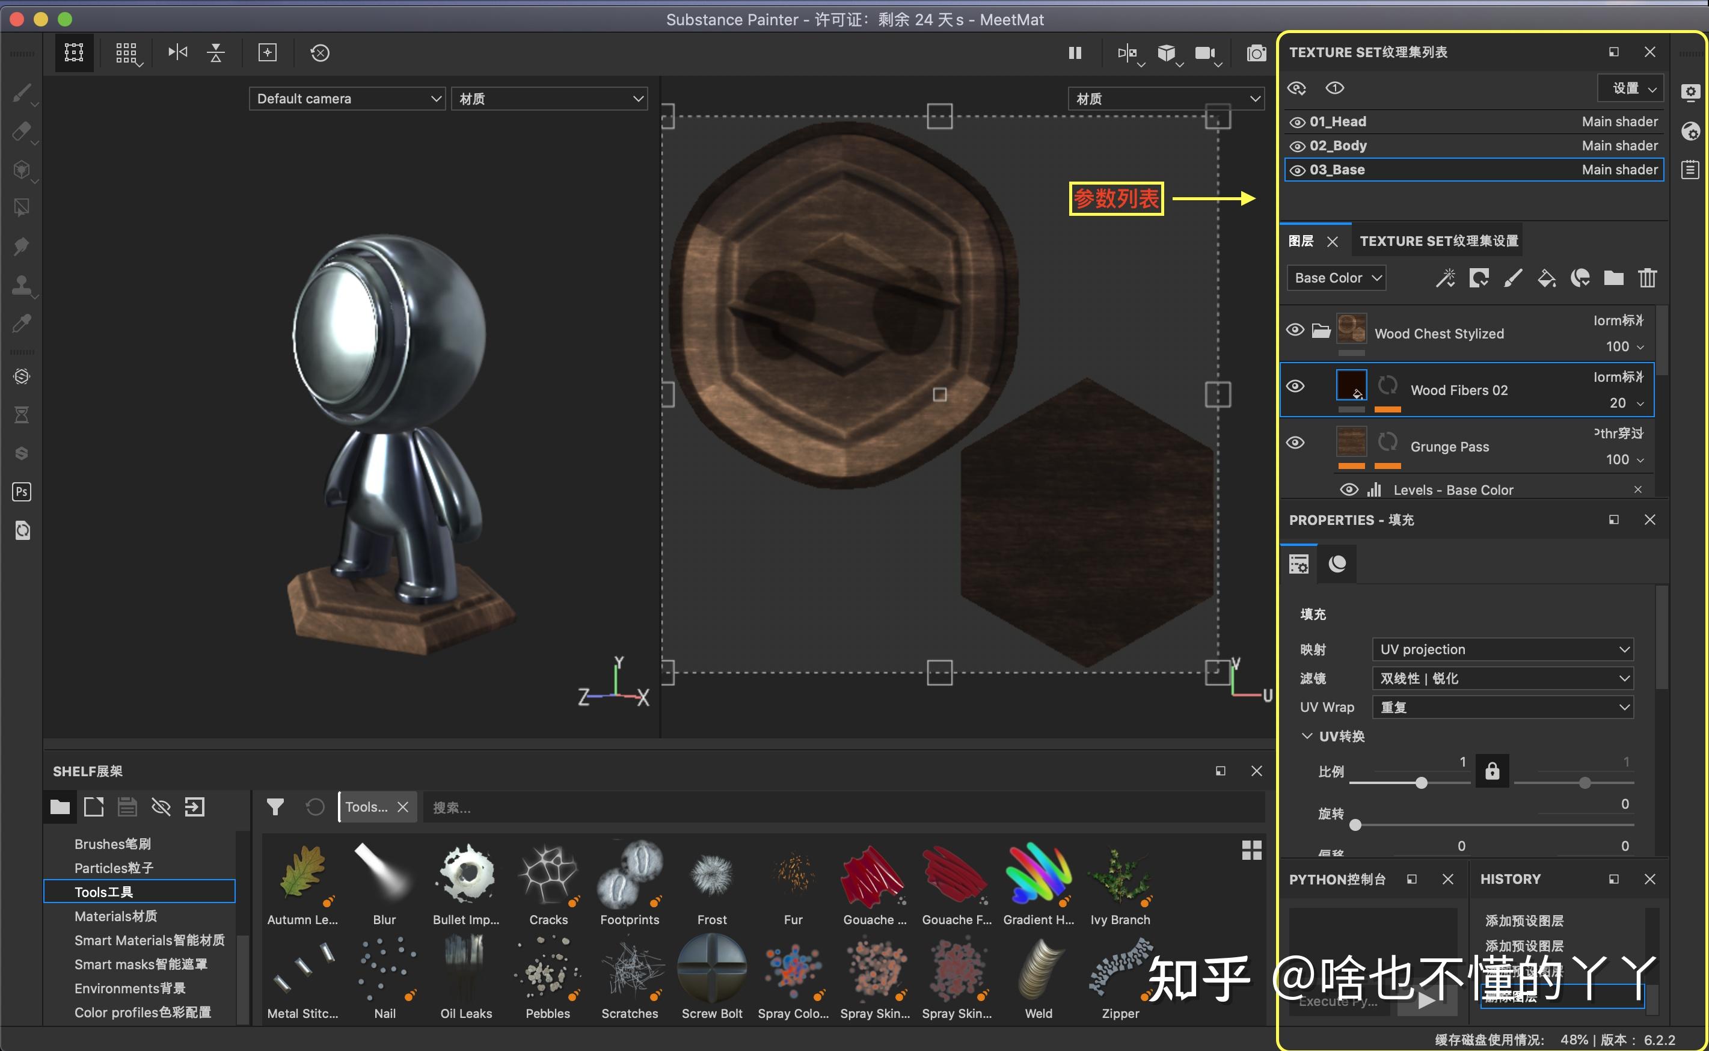The image size is (1709, 1051).
Task: Open the Photoshop export feature via Ps icon
Action: coord(22,491)
